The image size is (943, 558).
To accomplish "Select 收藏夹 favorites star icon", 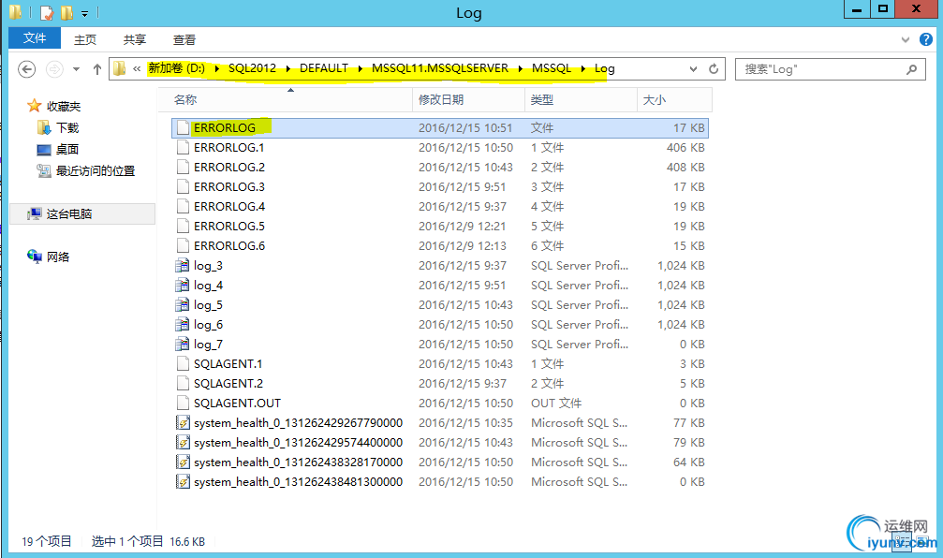I will pyautogui.click(x=35, y=107).
